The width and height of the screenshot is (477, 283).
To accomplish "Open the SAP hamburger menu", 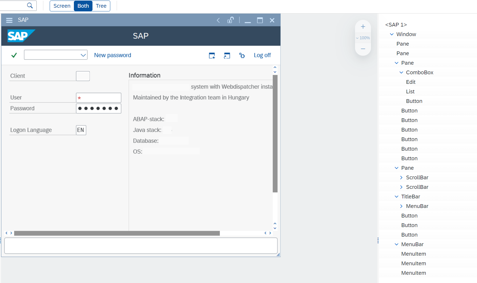I will pyautogui.click(x=9, y=20).
